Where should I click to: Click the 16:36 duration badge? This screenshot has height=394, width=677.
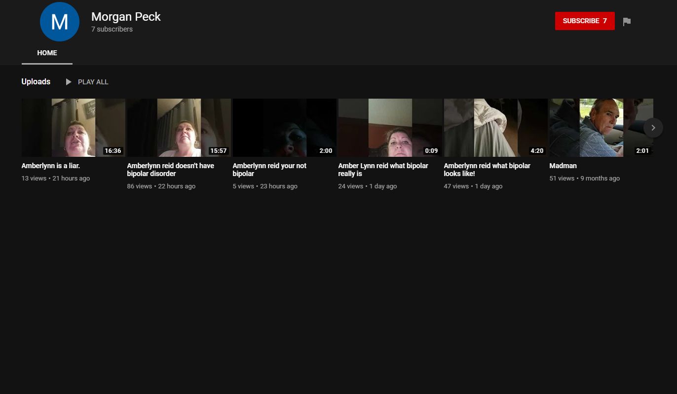coord(113,151)
